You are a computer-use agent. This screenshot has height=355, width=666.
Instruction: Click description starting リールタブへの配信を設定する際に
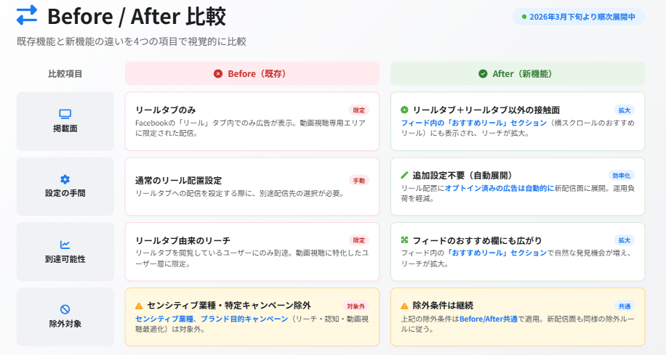point(239,193)
